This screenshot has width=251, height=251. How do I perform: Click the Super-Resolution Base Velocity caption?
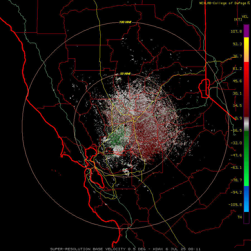click(x=125, y=249)
